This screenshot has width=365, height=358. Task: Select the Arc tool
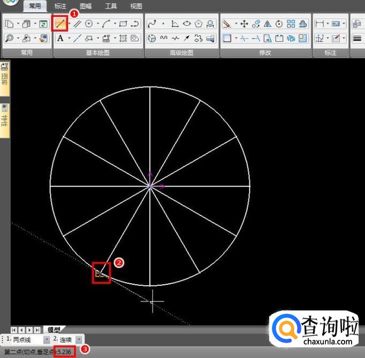pos(107,24)
